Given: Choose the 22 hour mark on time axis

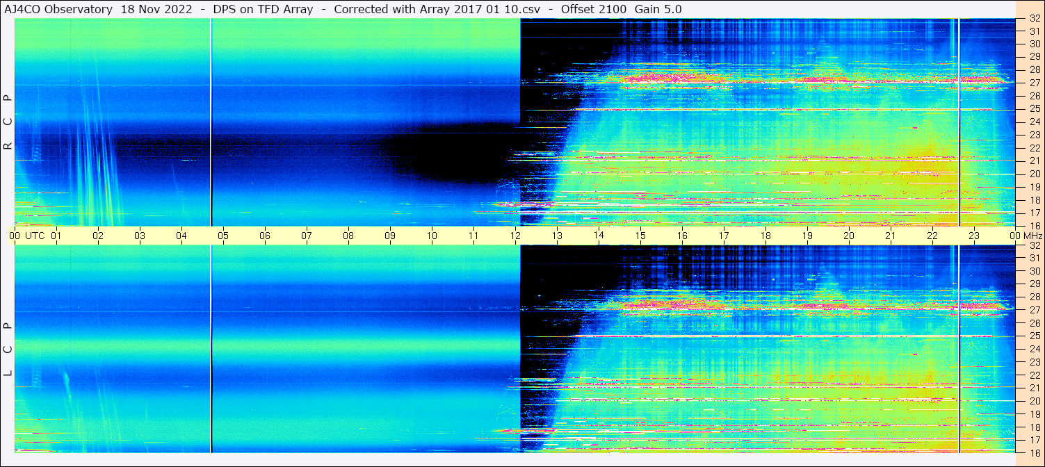Looking at the screenshot, I should click(932, 236).
